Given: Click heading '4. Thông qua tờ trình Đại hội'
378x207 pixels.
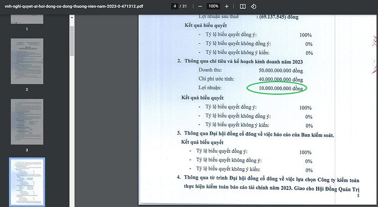Looking at the screenshot, I should tap(268, 179).
